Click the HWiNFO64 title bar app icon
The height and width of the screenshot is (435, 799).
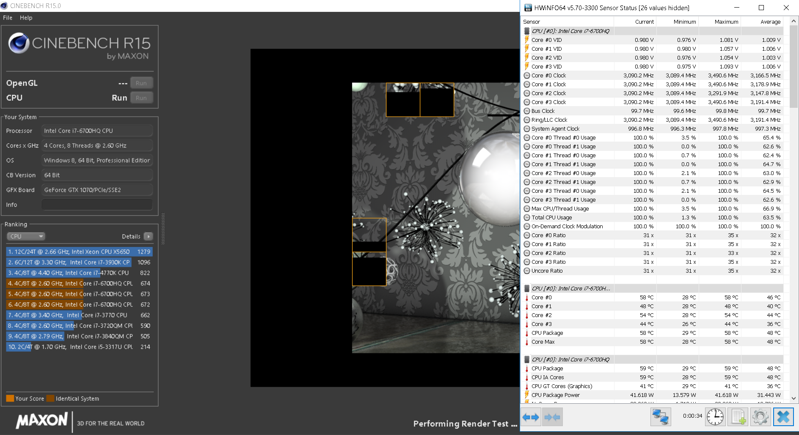coord(528,8)
